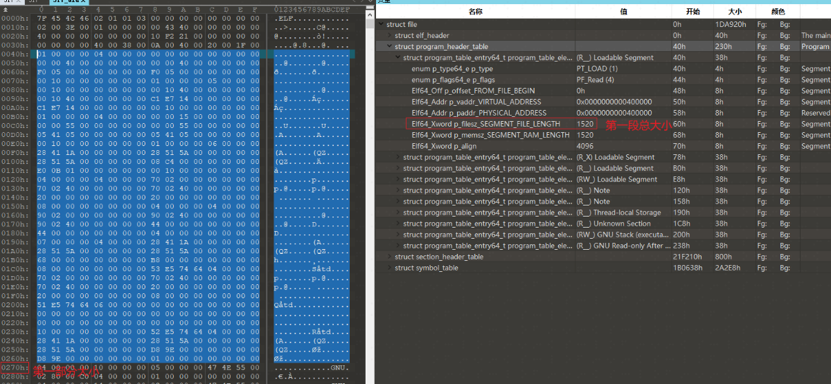Image resolution: width=831 pixels, height=384 pixels.
Task: Click the Bg: color of struct file row
Action: (785, 24)
